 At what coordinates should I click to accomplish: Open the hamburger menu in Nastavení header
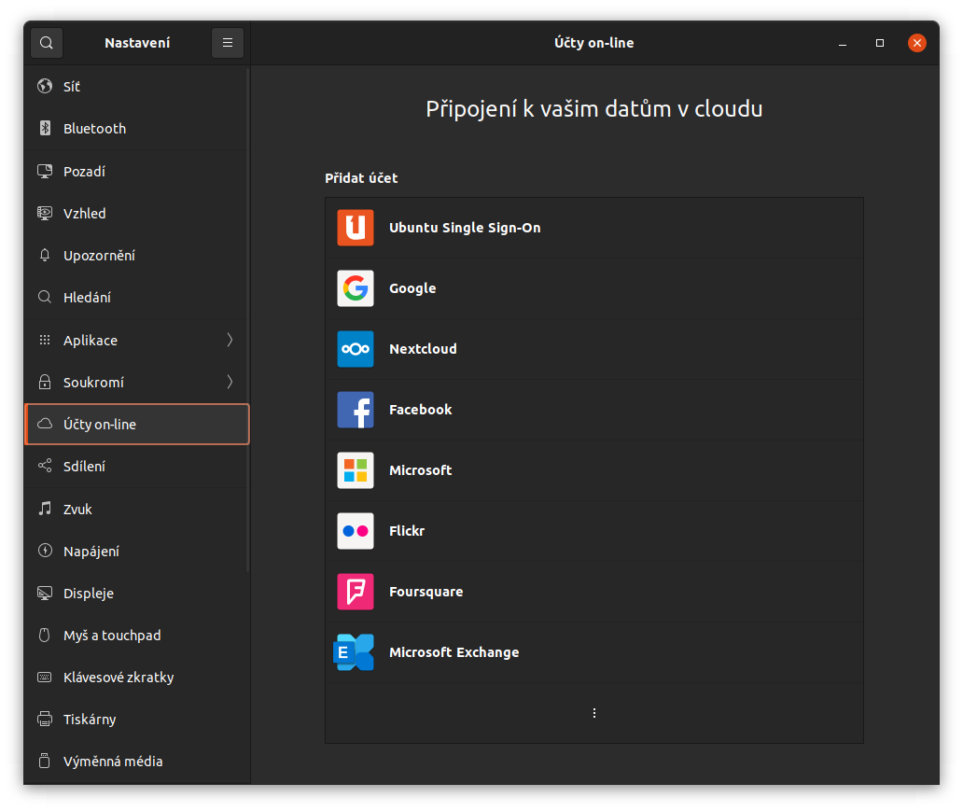pos(228,43)
